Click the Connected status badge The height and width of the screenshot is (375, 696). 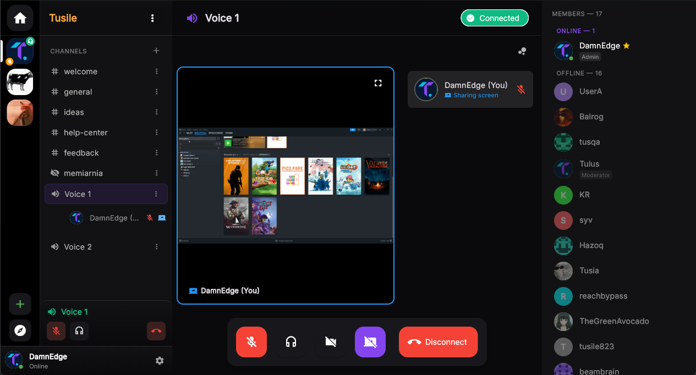click(x=495, y=18)
